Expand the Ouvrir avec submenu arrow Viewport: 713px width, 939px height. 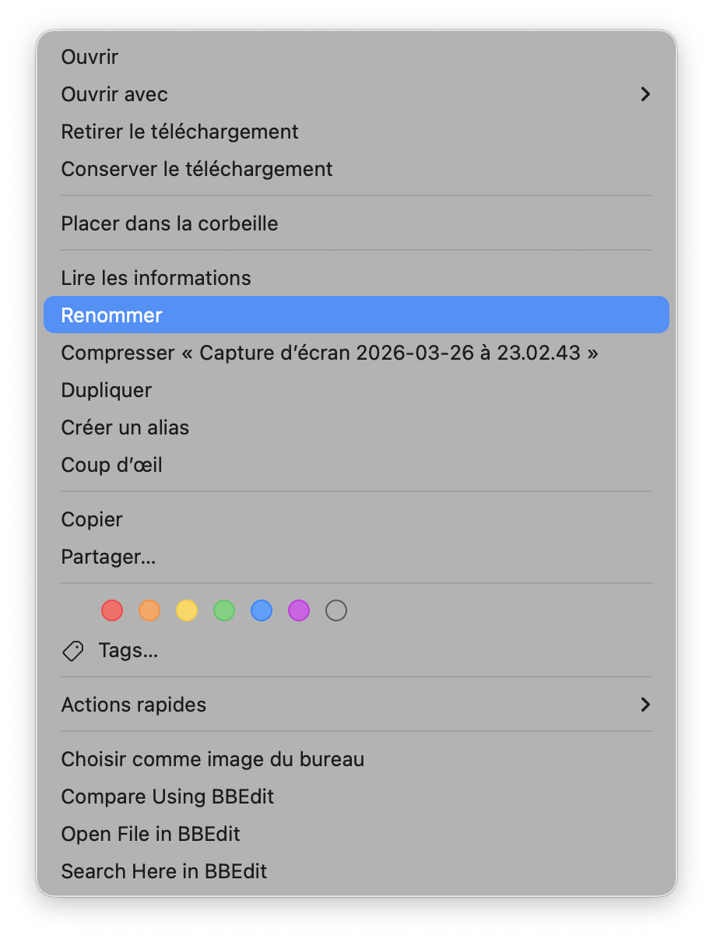pyautogui.click(x=645, y=94)
